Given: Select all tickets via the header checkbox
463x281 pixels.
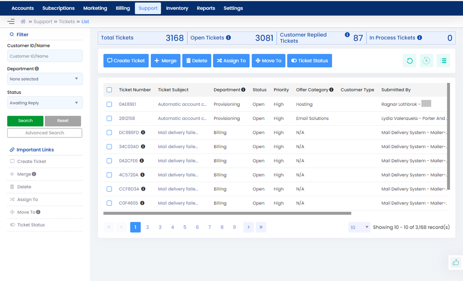Looking at the screenshot, I should pos(109,90).
